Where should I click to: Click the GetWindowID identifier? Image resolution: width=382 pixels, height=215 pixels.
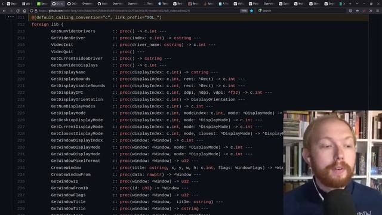(64, 182)
